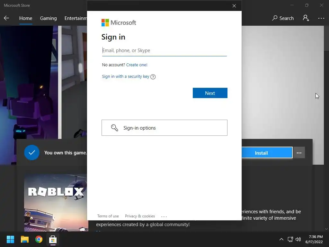Image resolution: width=329 pixels, height=247 pixels.
Task: Click the Next button
Action: [x=210, y=93]
